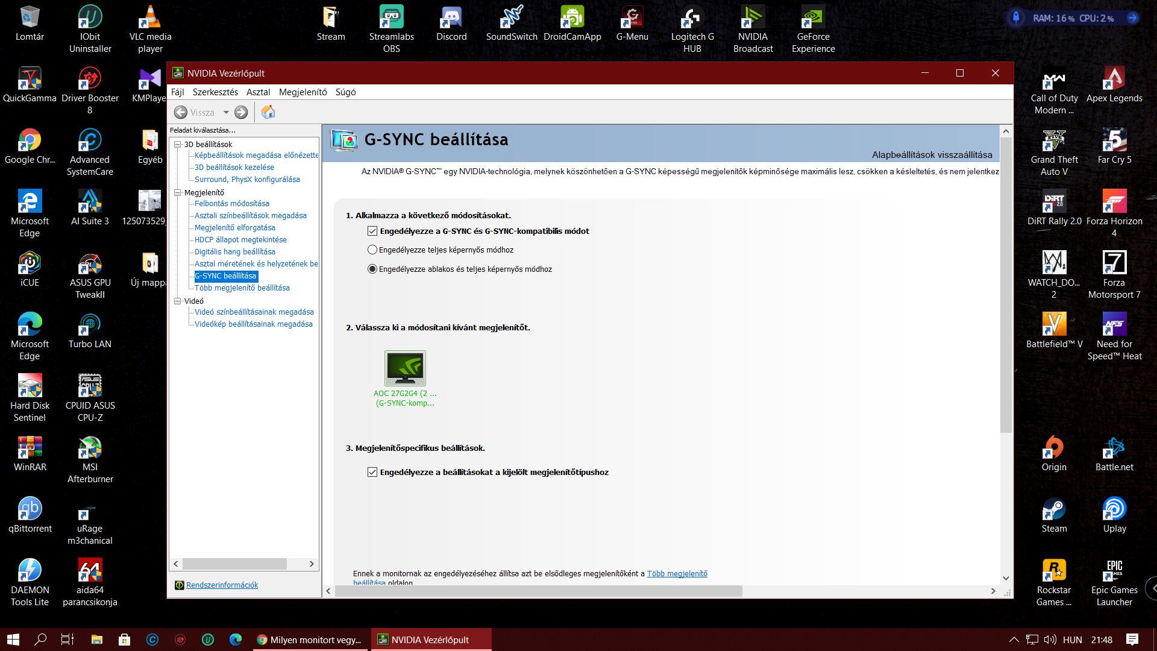Click the HUN language indicator
The image size is (1157, 651).
pos(1072,640)
